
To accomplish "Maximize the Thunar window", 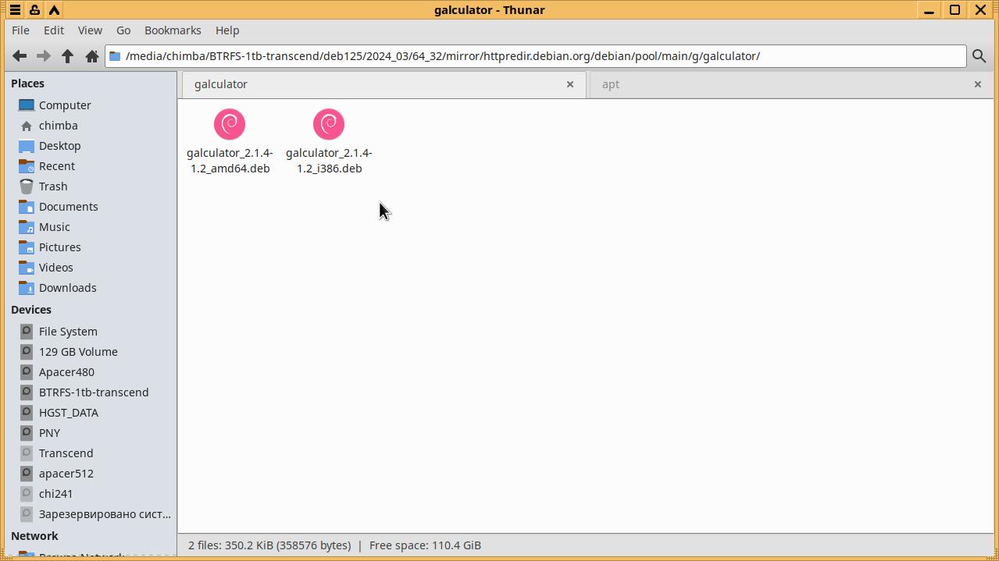I will click(x=954, y=10).
